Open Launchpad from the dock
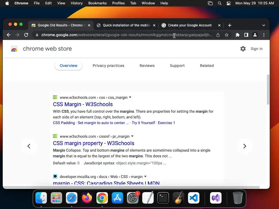Screen dimensions: 279x209 pos(56,198)
